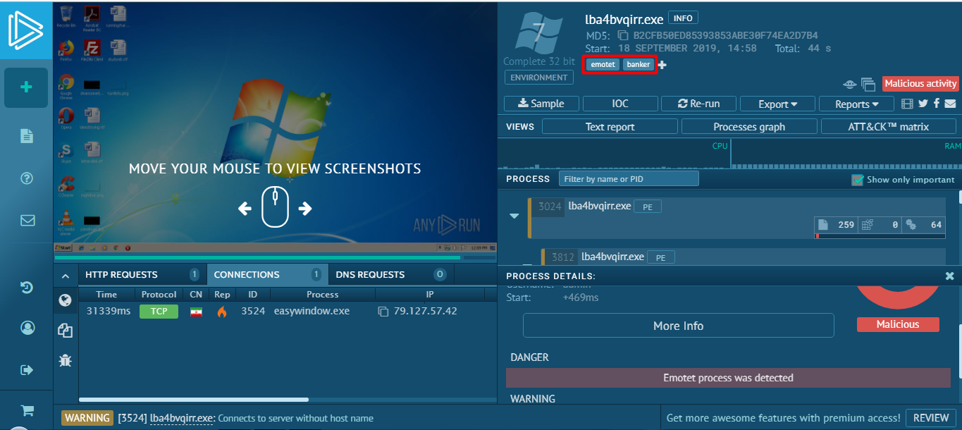Switch to CONNECTIONS tab
962x430 pixels.
tap(267, 274)
